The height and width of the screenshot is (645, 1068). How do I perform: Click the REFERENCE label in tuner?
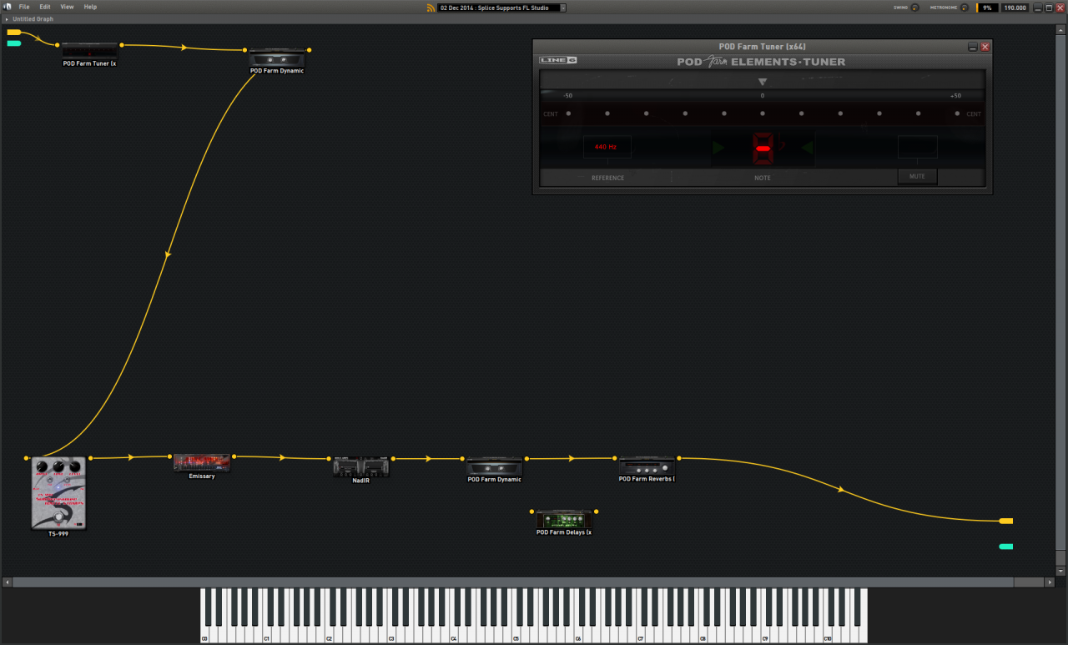pos(607,178)
